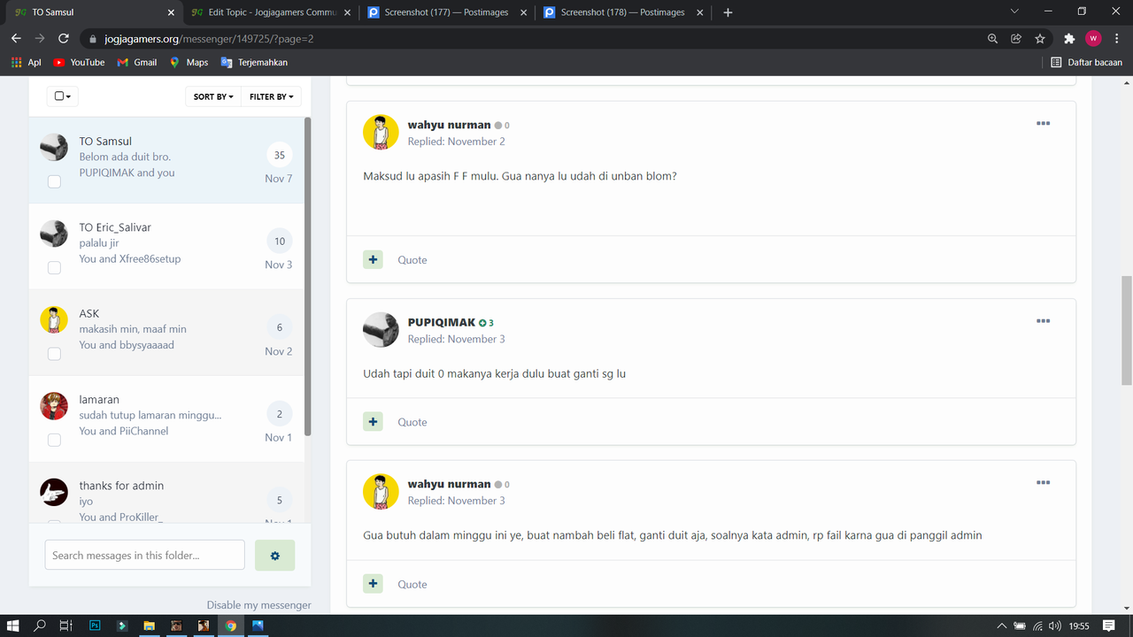Launch Photoshop from the taskbar
Screen dimensions: 1133x637
(95, 625)
